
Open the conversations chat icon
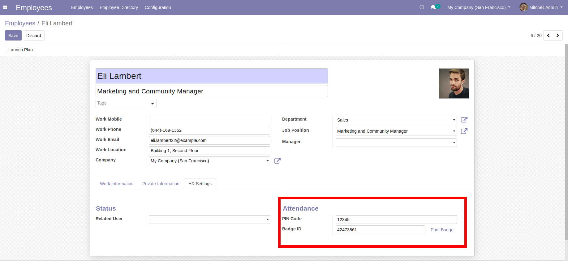pos(433,7)
